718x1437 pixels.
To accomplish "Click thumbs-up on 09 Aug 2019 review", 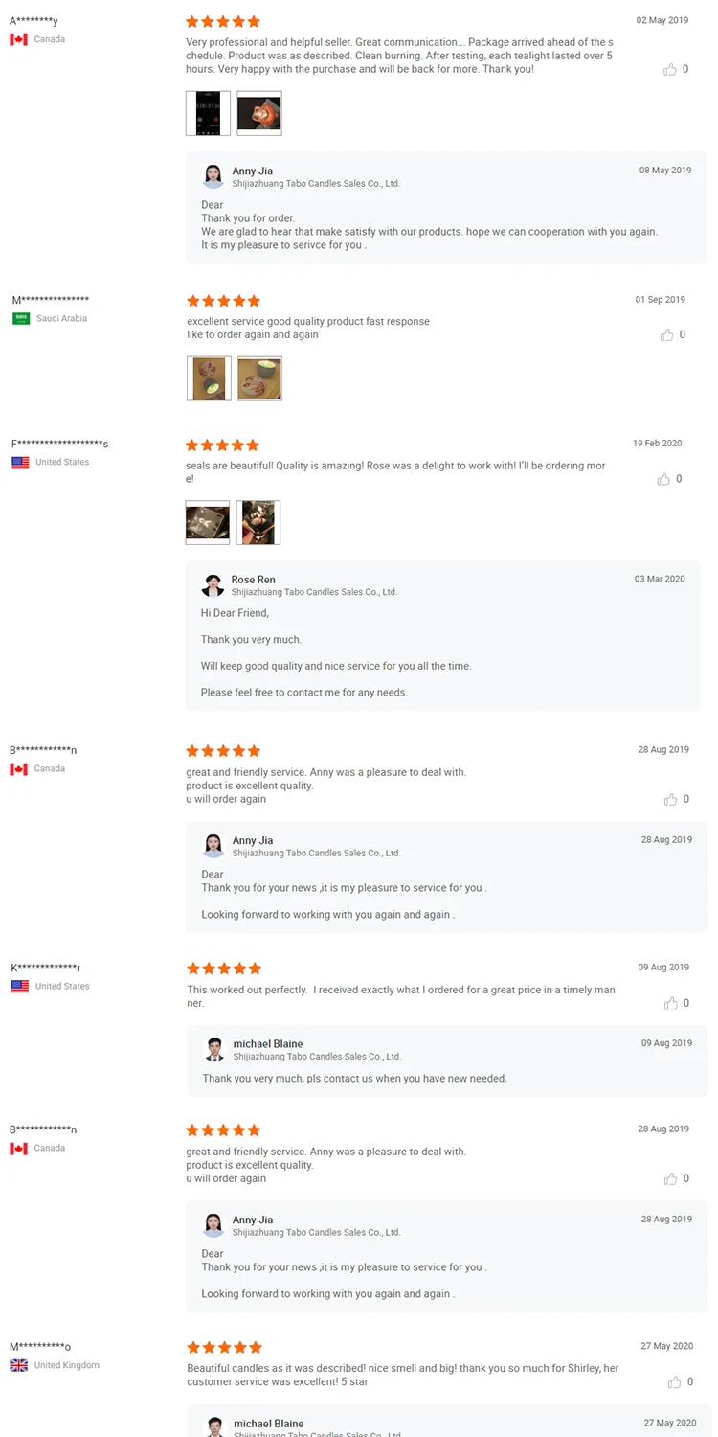I will [671, 1003].
